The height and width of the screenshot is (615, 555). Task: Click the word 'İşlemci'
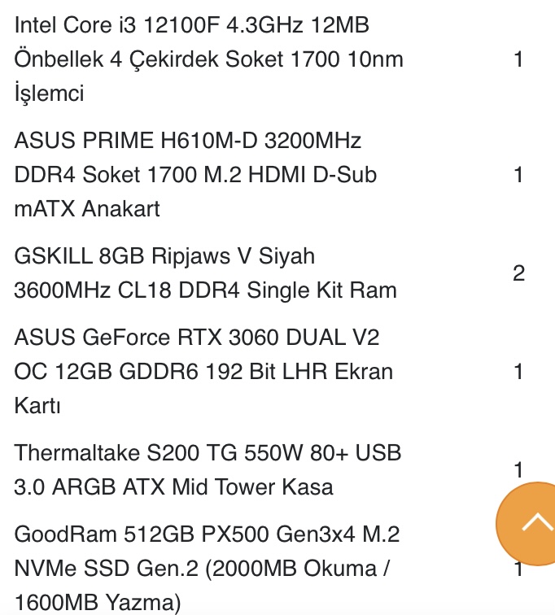[49, 94]
